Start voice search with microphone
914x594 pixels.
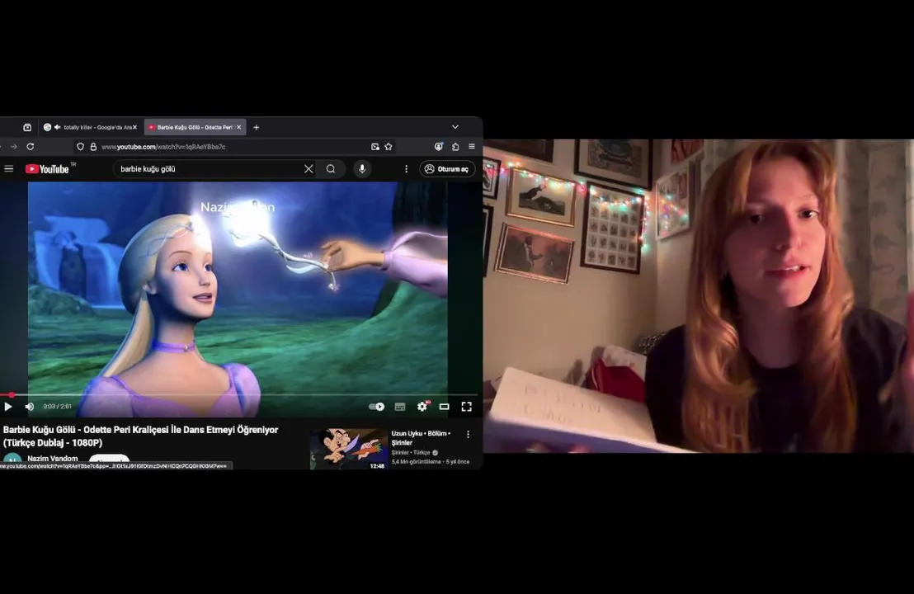coord(362,169)
